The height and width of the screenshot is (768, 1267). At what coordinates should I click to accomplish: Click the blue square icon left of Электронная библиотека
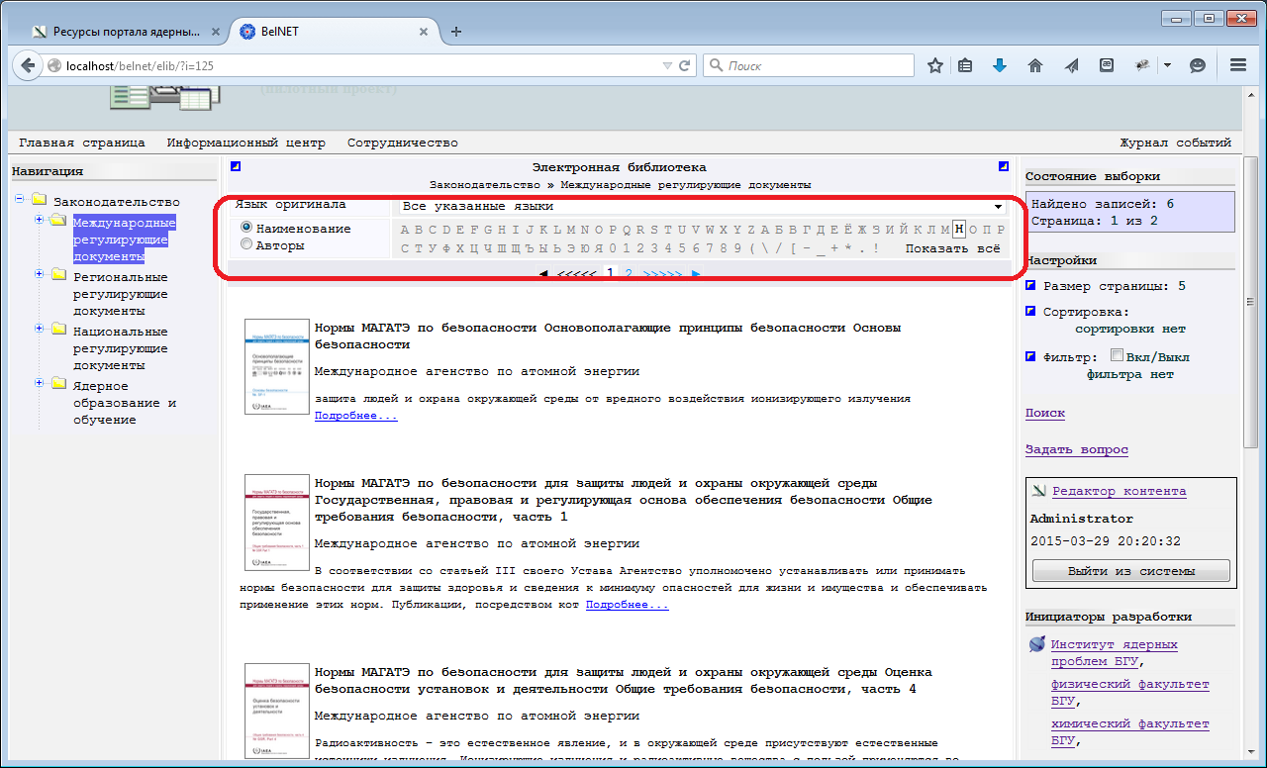click(236, 166)
